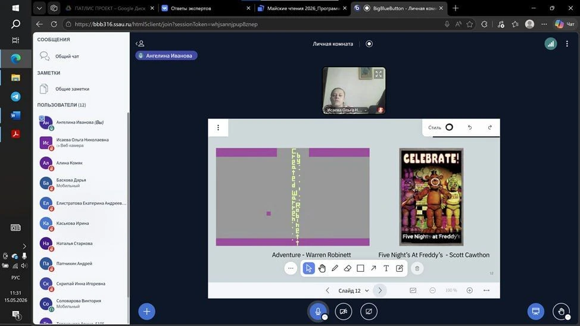
Task: Open presentation options three-dot menu
Action: coord(218,127)
